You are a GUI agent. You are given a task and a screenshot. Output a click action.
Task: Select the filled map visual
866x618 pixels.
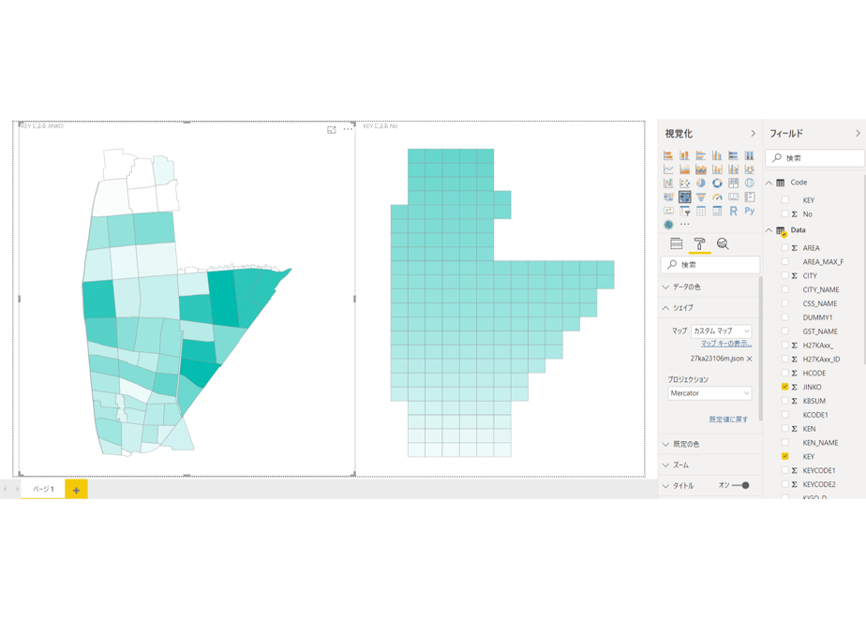click(668, 197)
